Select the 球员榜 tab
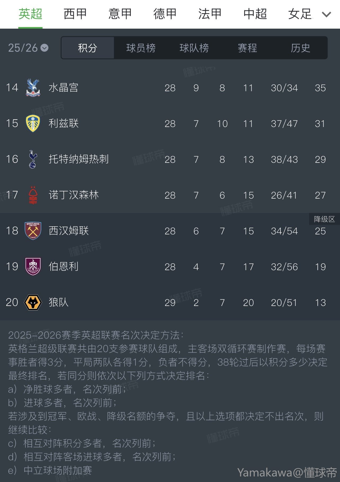The height and width of the screenshot is (482, 340). 141,48
